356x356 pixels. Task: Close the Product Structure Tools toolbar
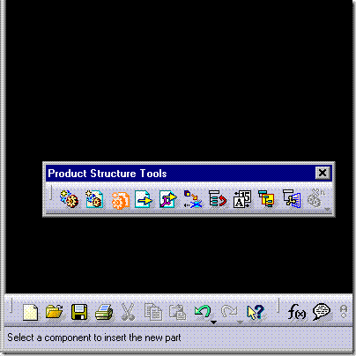(x=323, y=173)
